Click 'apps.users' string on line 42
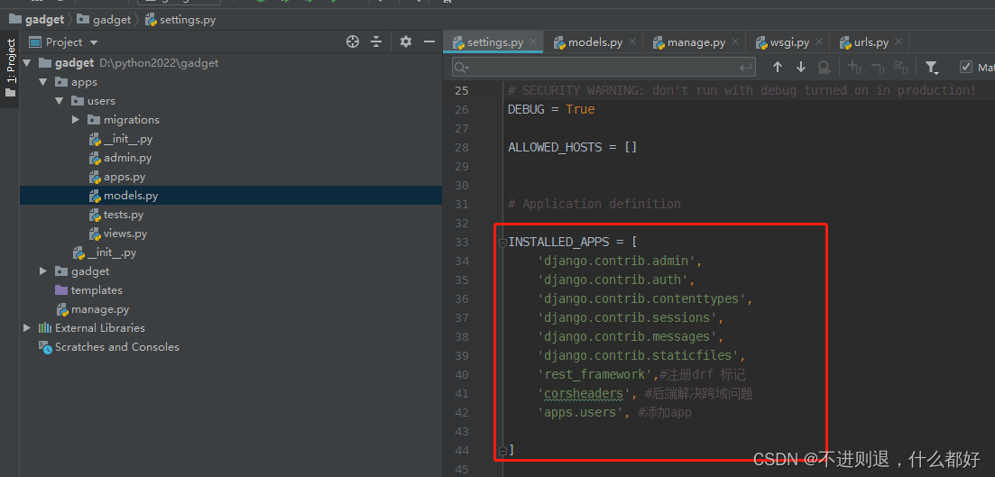Screen dimensions: 995x477 tap(580, 413)
